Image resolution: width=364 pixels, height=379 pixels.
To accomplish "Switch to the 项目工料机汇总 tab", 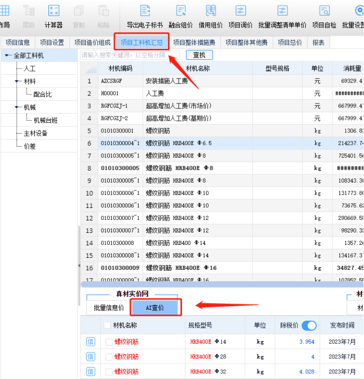I will click(141, 43).
